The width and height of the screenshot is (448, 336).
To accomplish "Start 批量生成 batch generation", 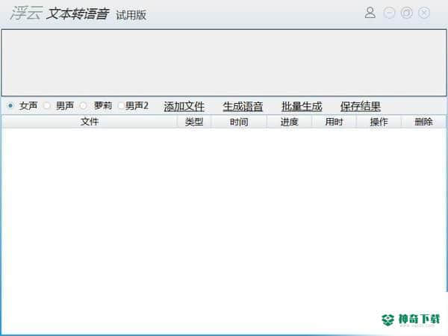I will click(302, 107).
